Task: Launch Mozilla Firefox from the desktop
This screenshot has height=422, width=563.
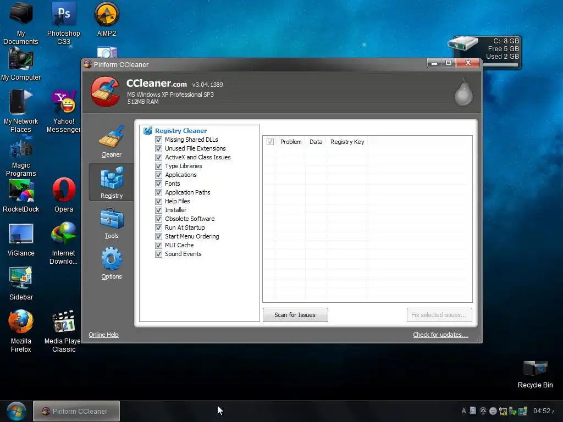Action: (x=21, y=331)
